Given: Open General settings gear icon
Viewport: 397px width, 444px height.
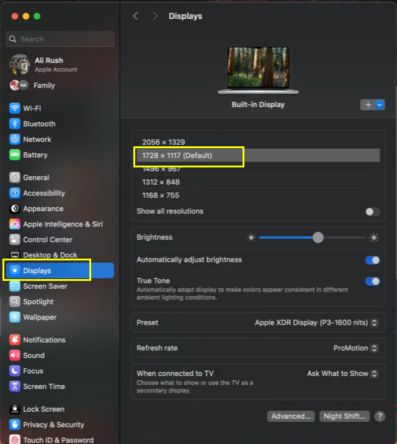Looking at the screenshot, I should tap(15, 177).
